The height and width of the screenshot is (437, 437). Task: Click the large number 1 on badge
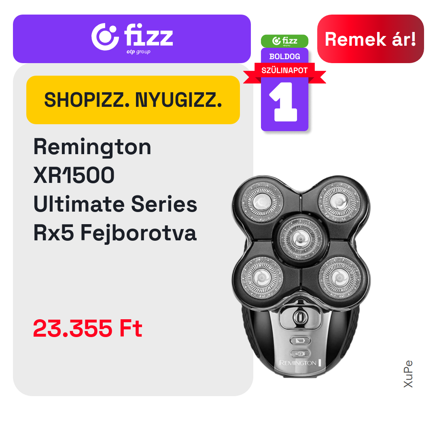click(283, 102)
